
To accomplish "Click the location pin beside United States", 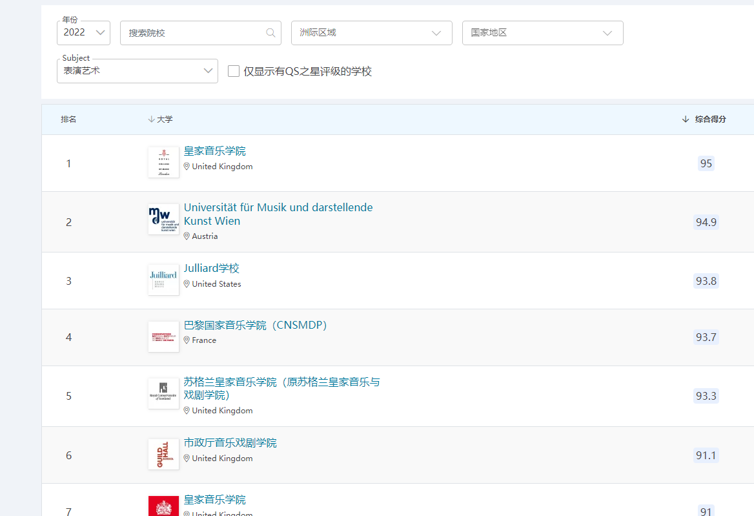I will pyautogui.click(x=187, y=284).
